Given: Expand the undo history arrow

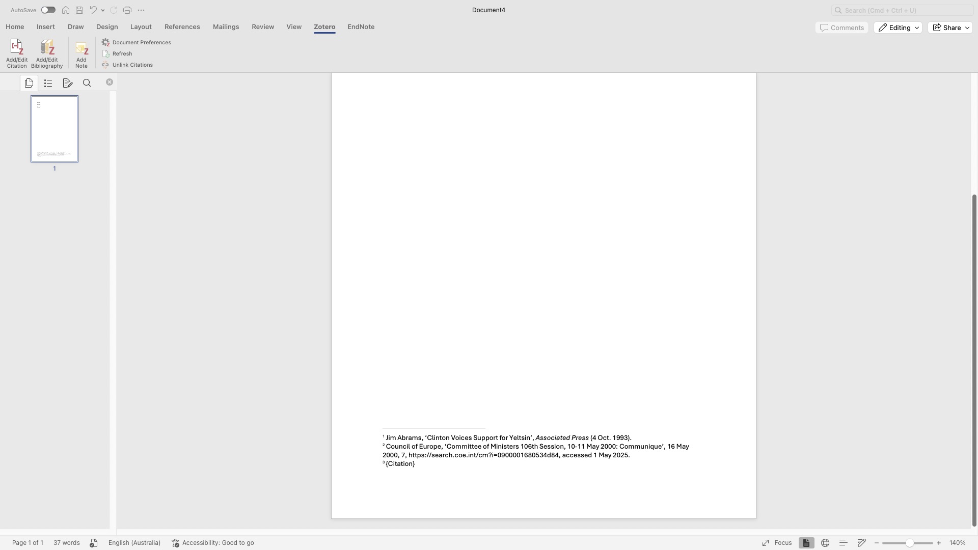Looking at the screenshot, I should [103, 10].
